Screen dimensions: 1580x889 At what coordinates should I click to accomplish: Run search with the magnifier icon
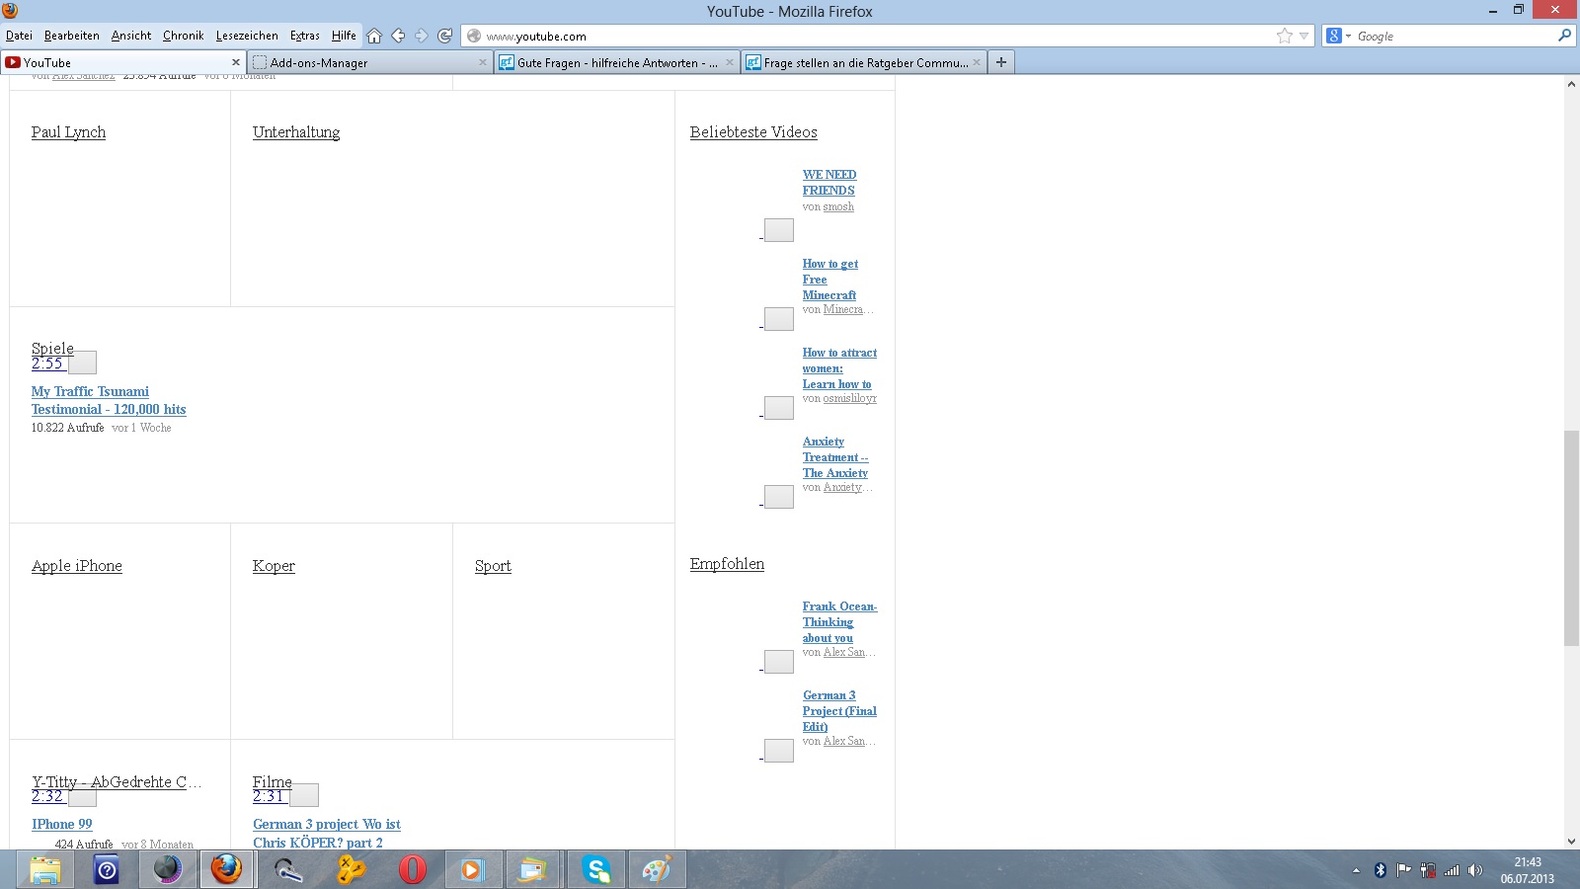(1564, 36)
